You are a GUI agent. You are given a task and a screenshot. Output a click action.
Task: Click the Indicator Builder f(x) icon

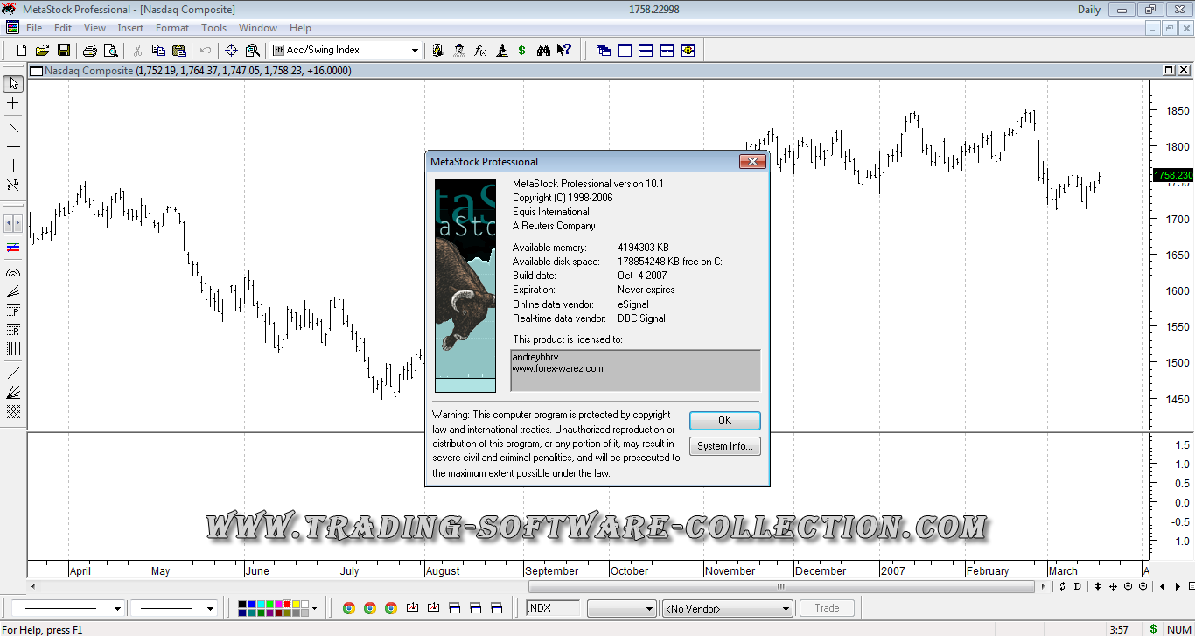point(480,51)
